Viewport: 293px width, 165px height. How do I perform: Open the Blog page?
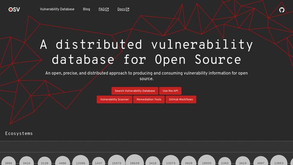click(x=86, y=9)
